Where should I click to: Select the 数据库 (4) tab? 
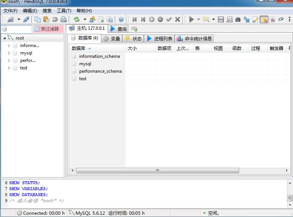[x=84, y=38]
